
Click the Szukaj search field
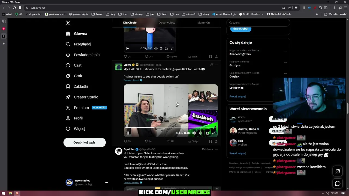click(x=258, y=23)
